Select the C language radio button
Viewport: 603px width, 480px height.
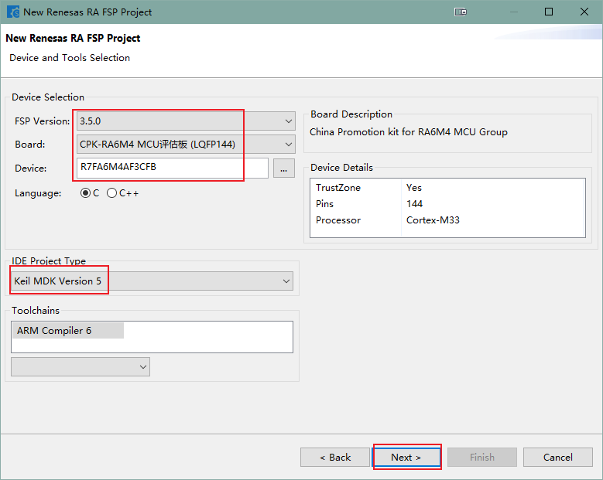85,193
